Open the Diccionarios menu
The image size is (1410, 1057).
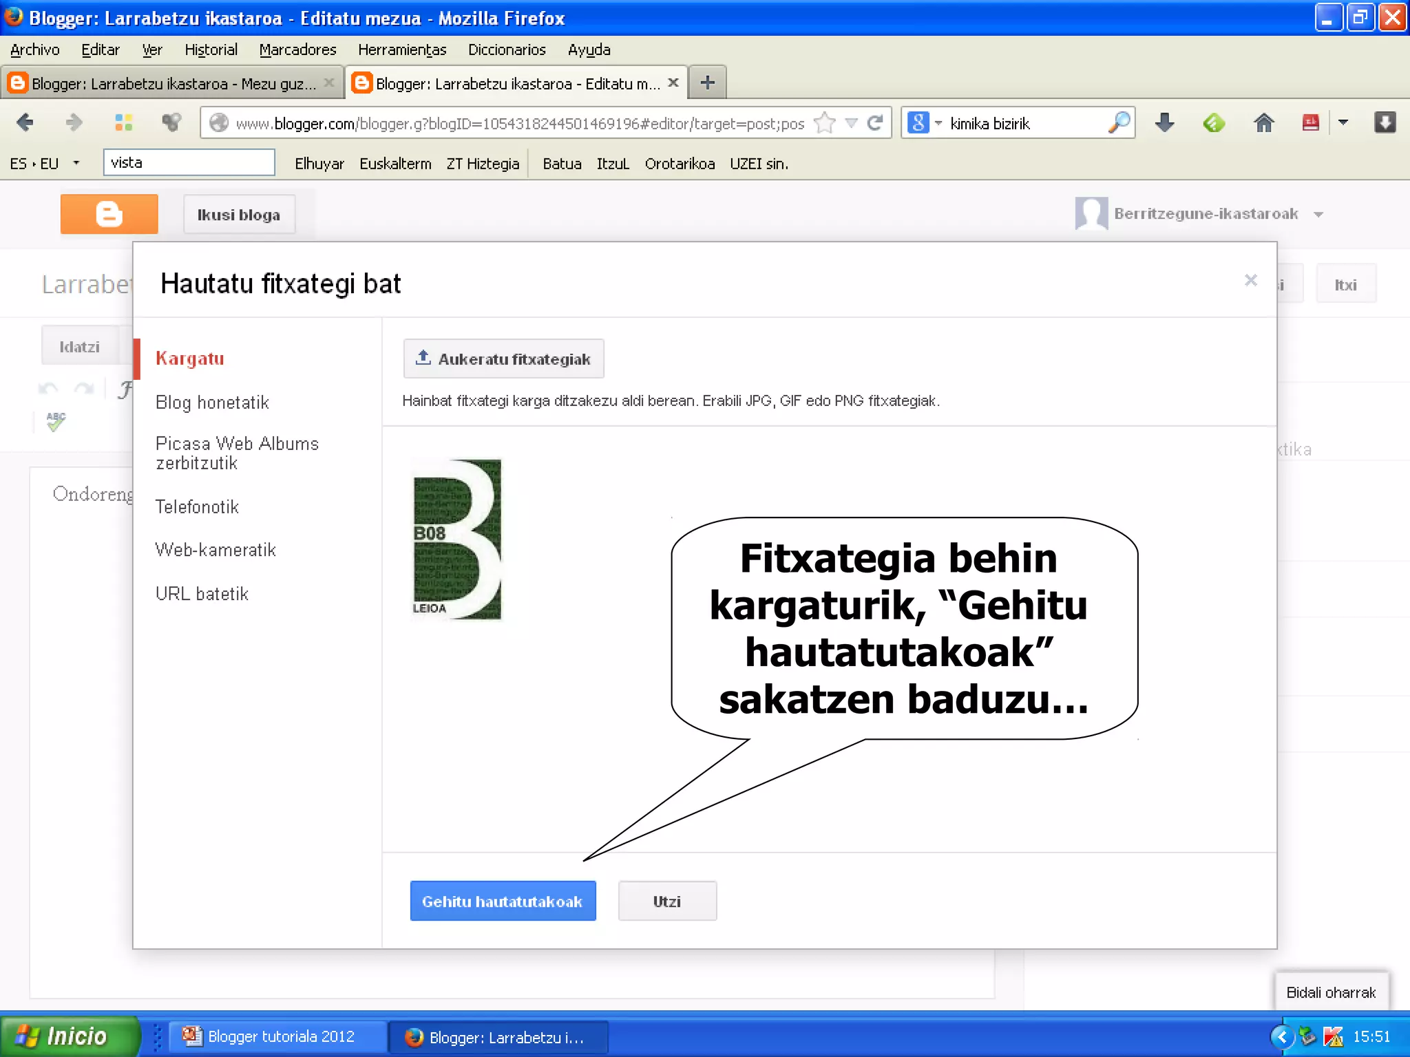point(507,50)
